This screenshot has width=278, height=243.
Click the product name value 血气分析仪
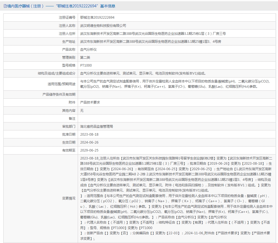coord(88,50)
